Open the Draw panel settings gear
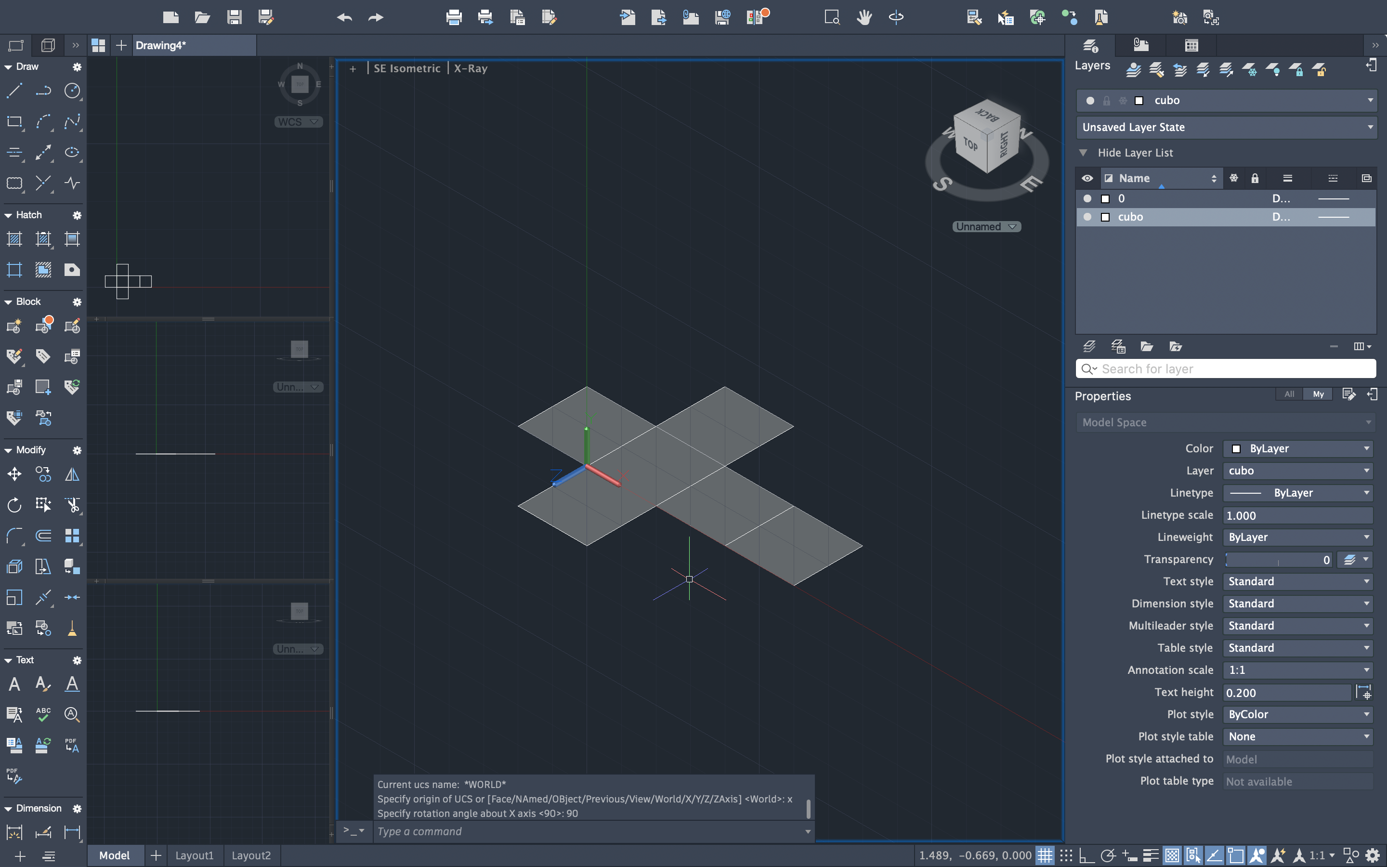1387x867 pixels. [x=77, y=67]
